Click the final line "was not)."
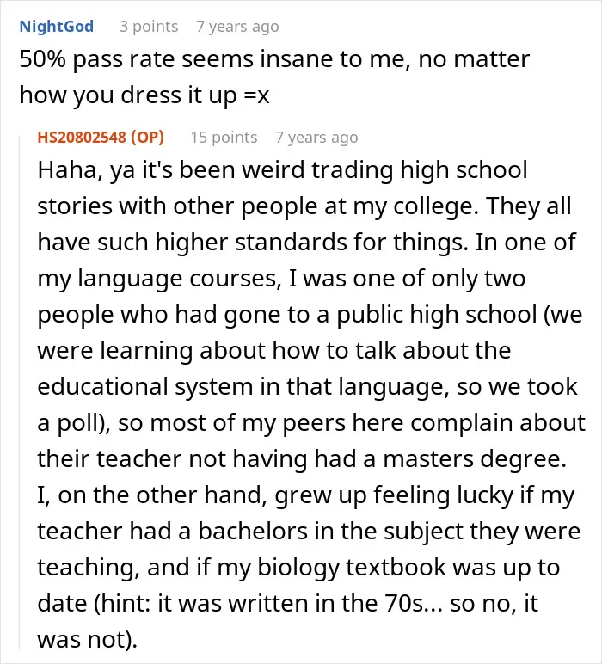This screenshot has height=664, width=602. (87, 639)
